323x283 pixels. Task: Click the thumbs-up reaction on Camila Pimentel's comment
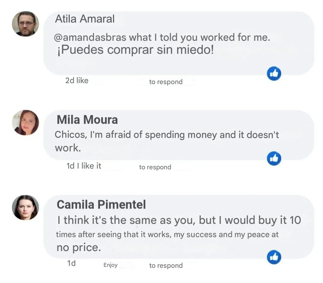pos(274,257)
